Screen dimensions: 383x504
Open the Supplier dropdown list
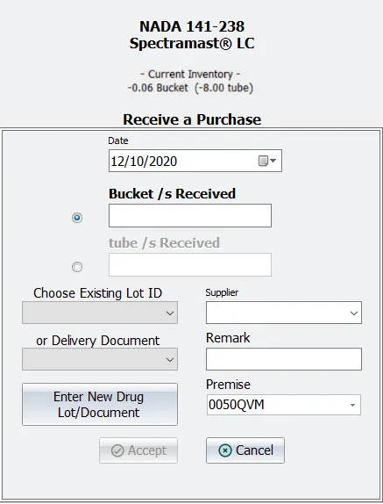[284, 313]
